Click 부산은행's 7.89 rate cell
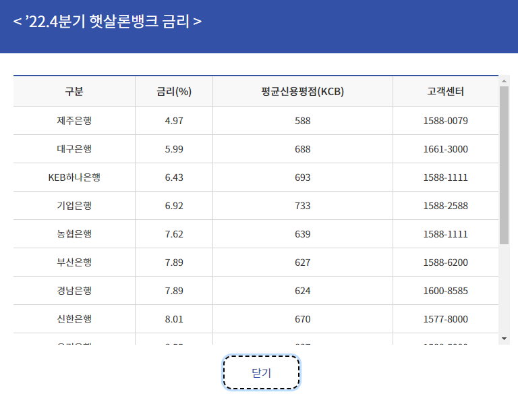The image size is (518, 394). 174,262
